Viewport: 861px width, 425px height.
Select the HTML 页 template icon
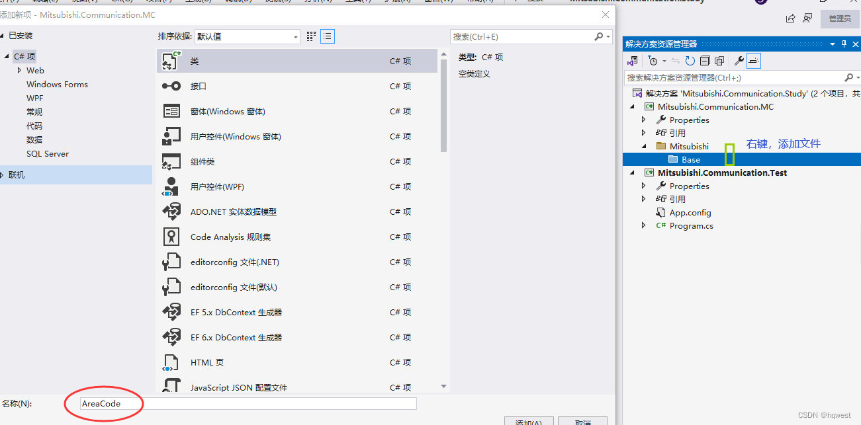[171, 362]
